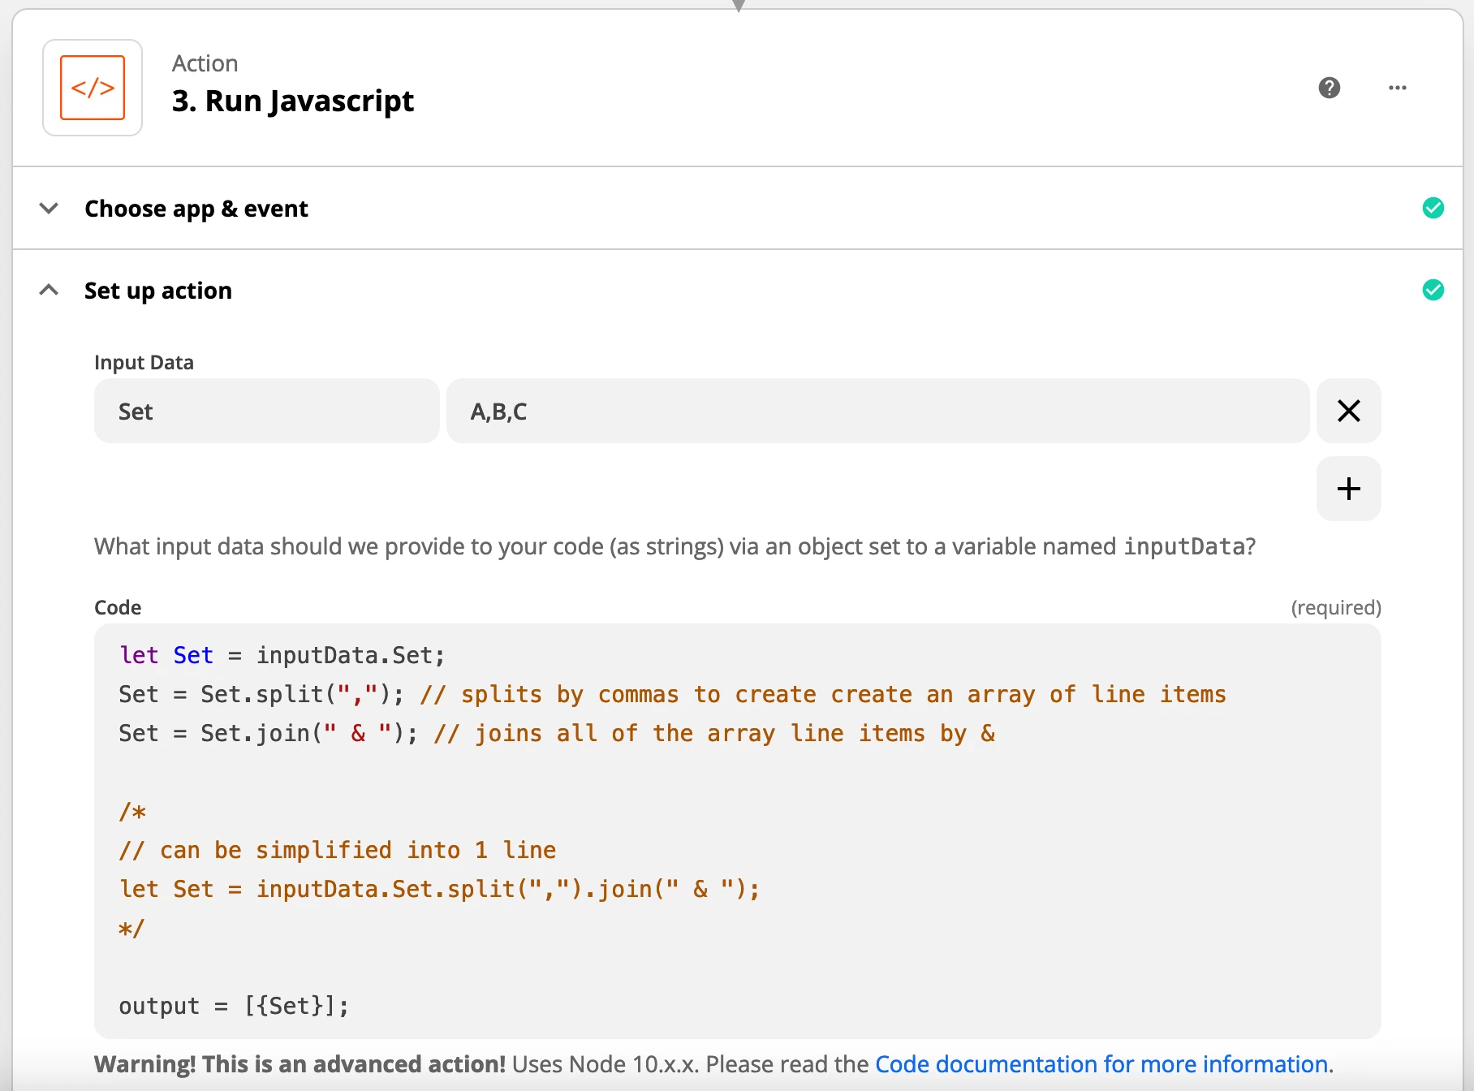Click the Action label above the title
The width and height of the screenshot is (1474, 1091).
pos(205,63)
